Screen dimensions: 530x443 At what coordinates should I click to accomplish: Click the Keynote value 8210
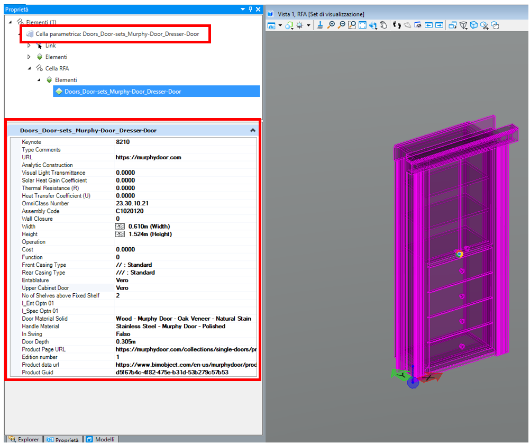(x=123, y=142)
